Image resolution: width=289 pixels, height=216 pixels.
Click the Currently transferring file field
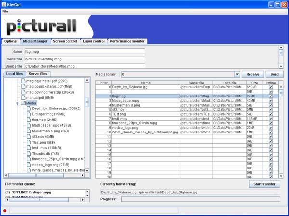tap(190, 192)
